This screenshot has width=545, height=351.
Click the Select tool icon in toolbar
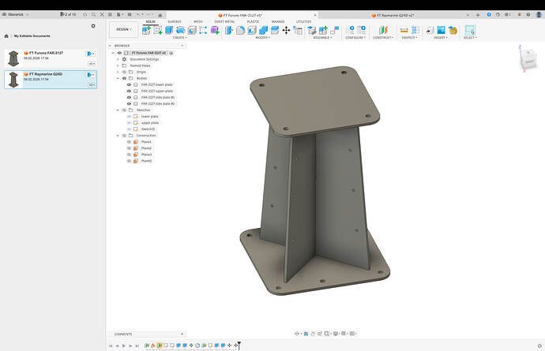(469, 29)
